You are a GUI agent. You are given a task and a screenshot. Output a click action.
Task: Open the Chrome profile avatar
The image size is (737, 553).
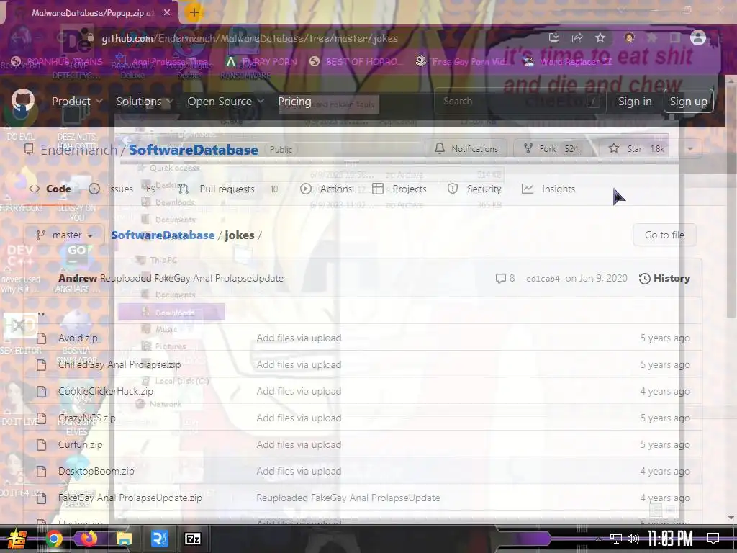pyautogui.click(x=698, y=37)
